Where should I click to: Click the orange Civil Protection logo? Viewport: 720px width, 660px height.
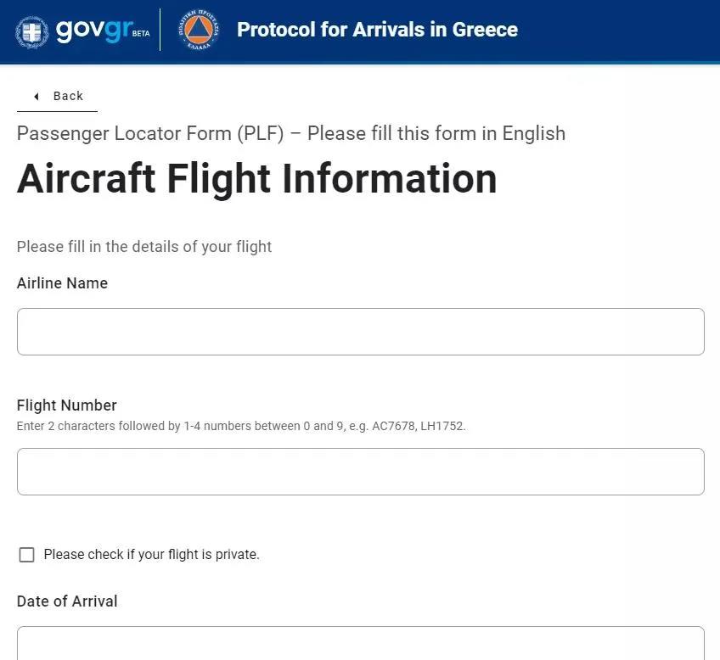[x=198, y=31]
